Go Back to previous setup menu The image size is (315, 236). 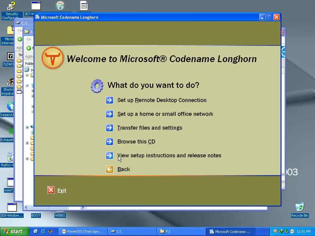124,169
